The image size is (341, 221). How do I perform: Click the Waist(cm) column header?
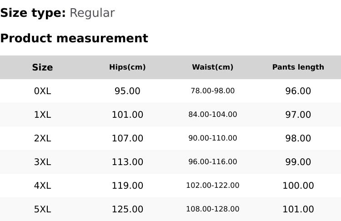(x=212, y=67)
